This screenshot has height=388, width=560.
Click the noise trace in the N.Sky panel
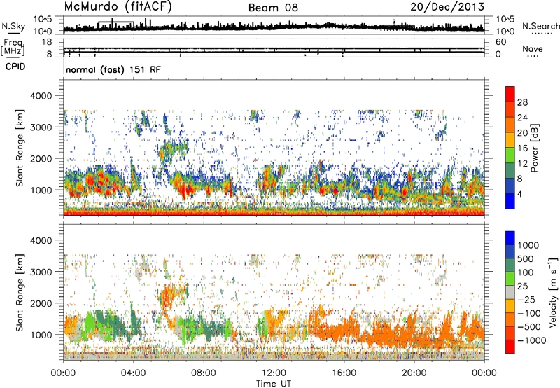coord(274,27)
